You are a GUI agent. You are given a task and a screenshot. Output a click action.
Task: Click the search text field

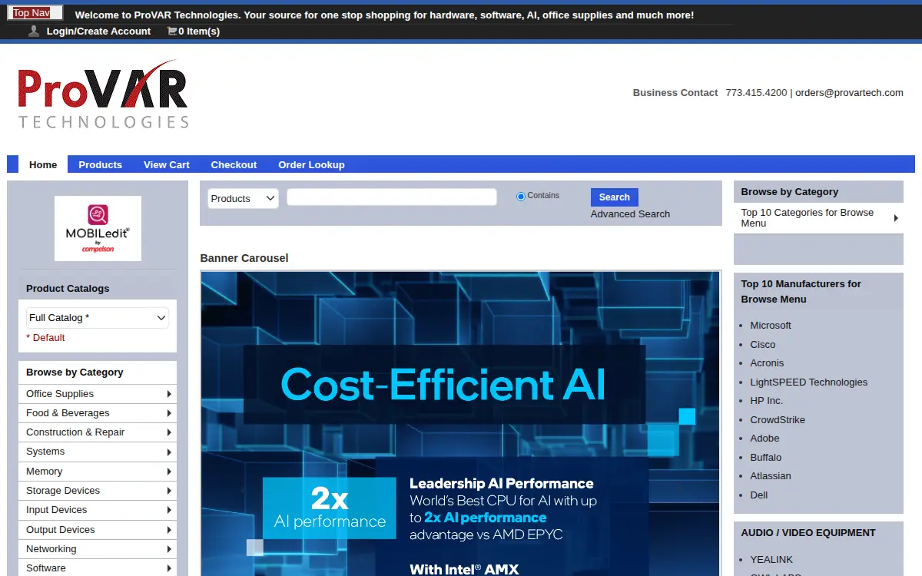(392, 197)
